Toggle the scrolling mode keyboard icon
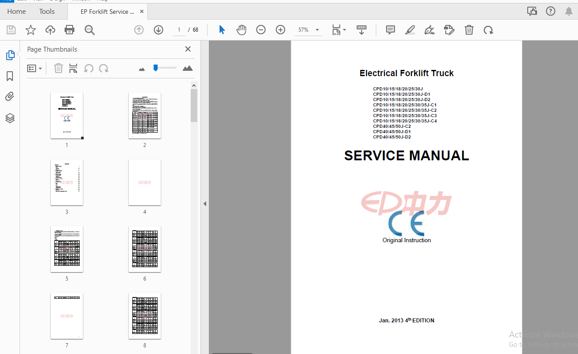578x354 pixels. coord(362,30)
